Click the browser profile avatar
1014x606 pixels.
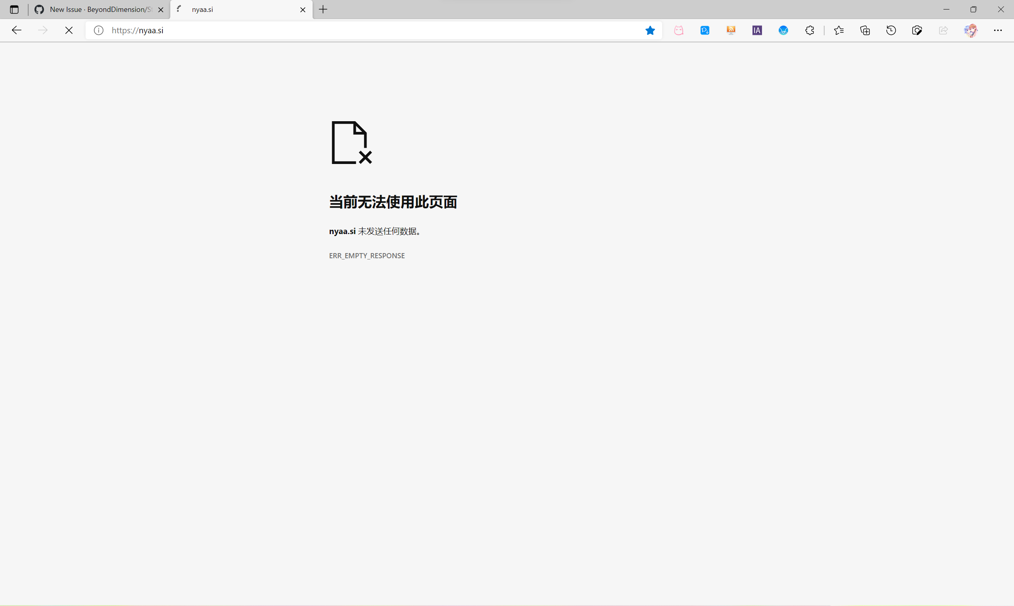pos(971,30)
